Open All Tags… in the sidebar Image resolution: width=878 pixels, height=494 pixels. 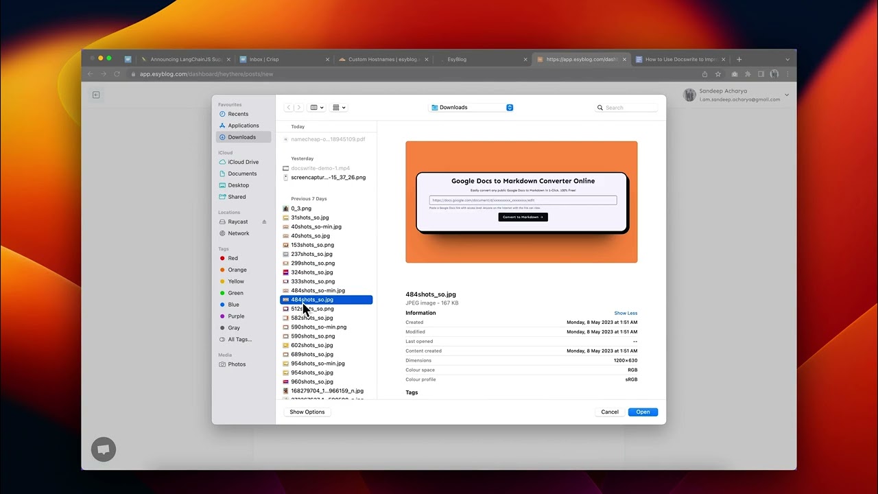239,340
